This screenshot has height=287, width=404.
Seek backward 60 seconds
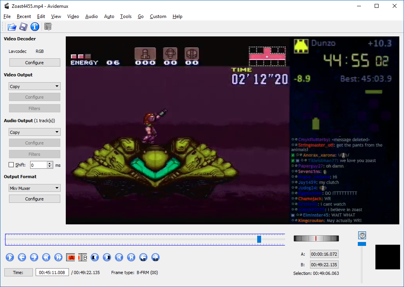point(143,257)
